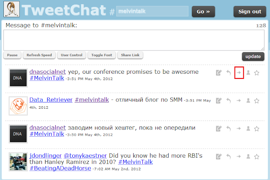270x180 pixels.
Task: Open the User Control panel
Action: click(71, 55)
